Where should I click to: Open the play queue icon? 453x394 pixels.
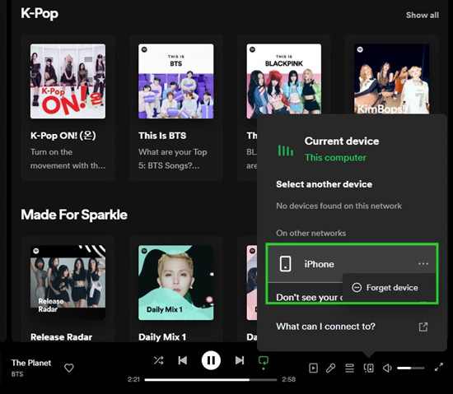pyautogui.click(x=349, y=368)
